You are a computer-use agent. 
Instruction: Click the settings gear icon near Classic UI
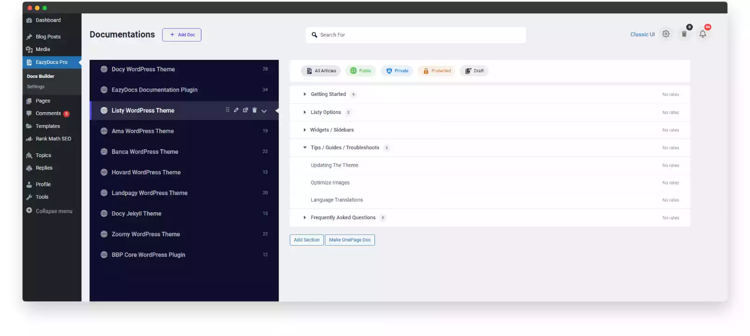pos(666,34)
